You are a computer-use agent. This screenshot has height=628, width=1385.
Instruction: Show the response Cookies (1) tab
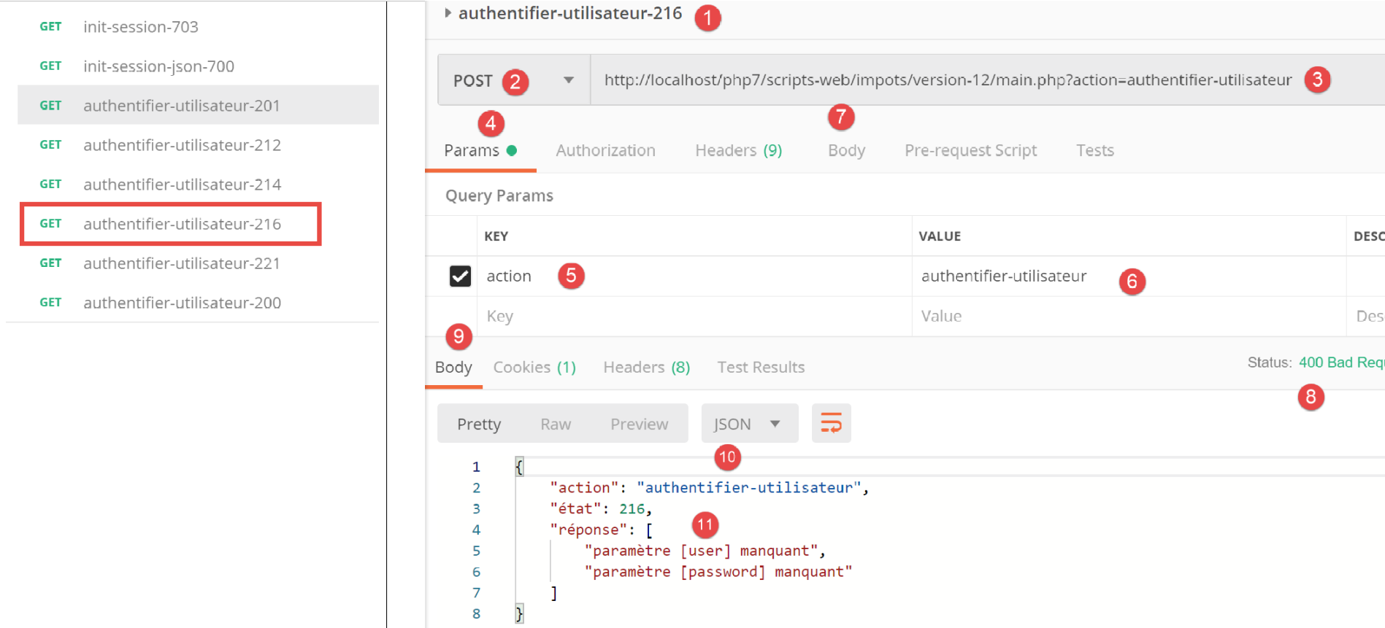(x=534, y=367)
